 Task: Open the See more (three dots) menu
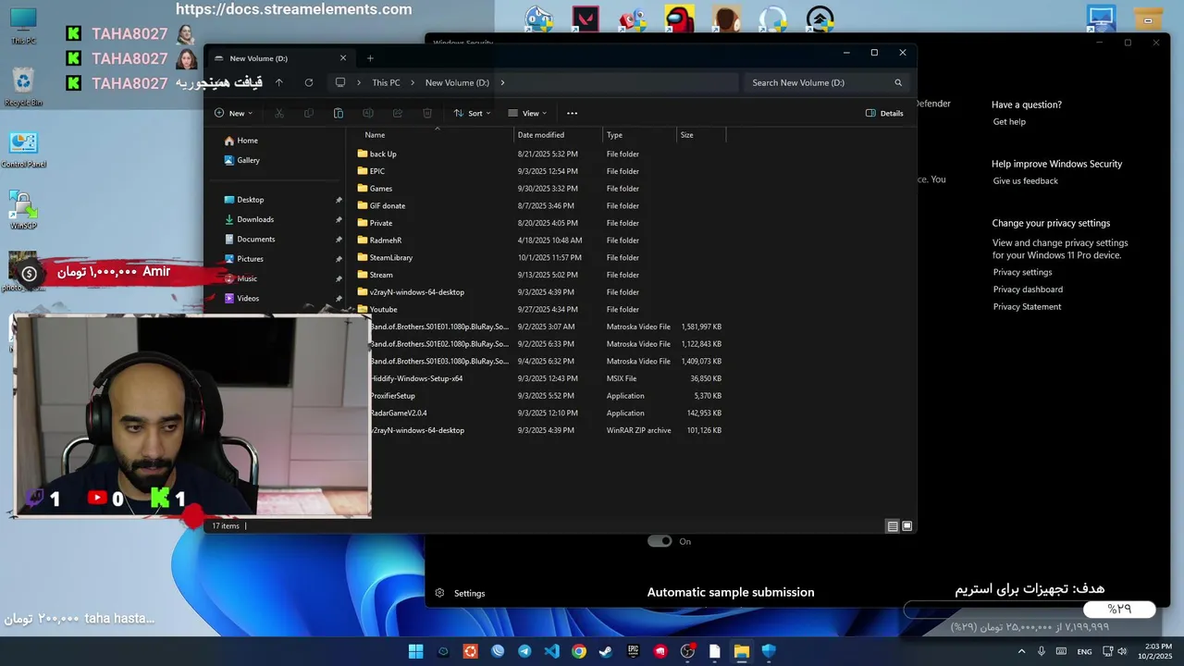pyautogui.click(x=572, y=113)
